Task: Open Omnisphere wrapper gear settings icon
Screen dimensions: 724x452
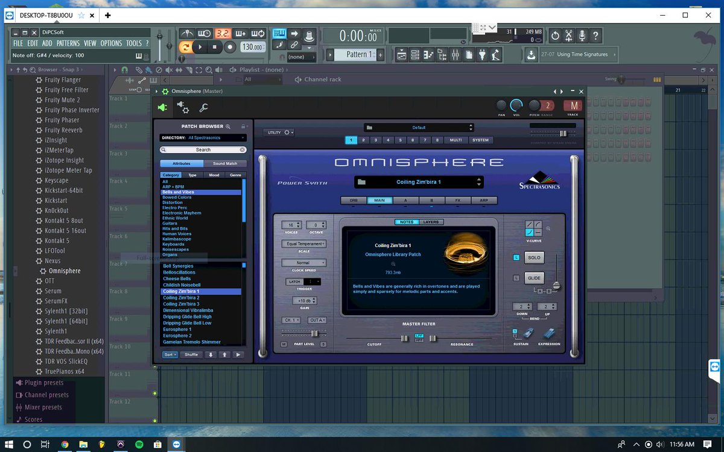Action: pyautogui.click(x=182, y=107)
